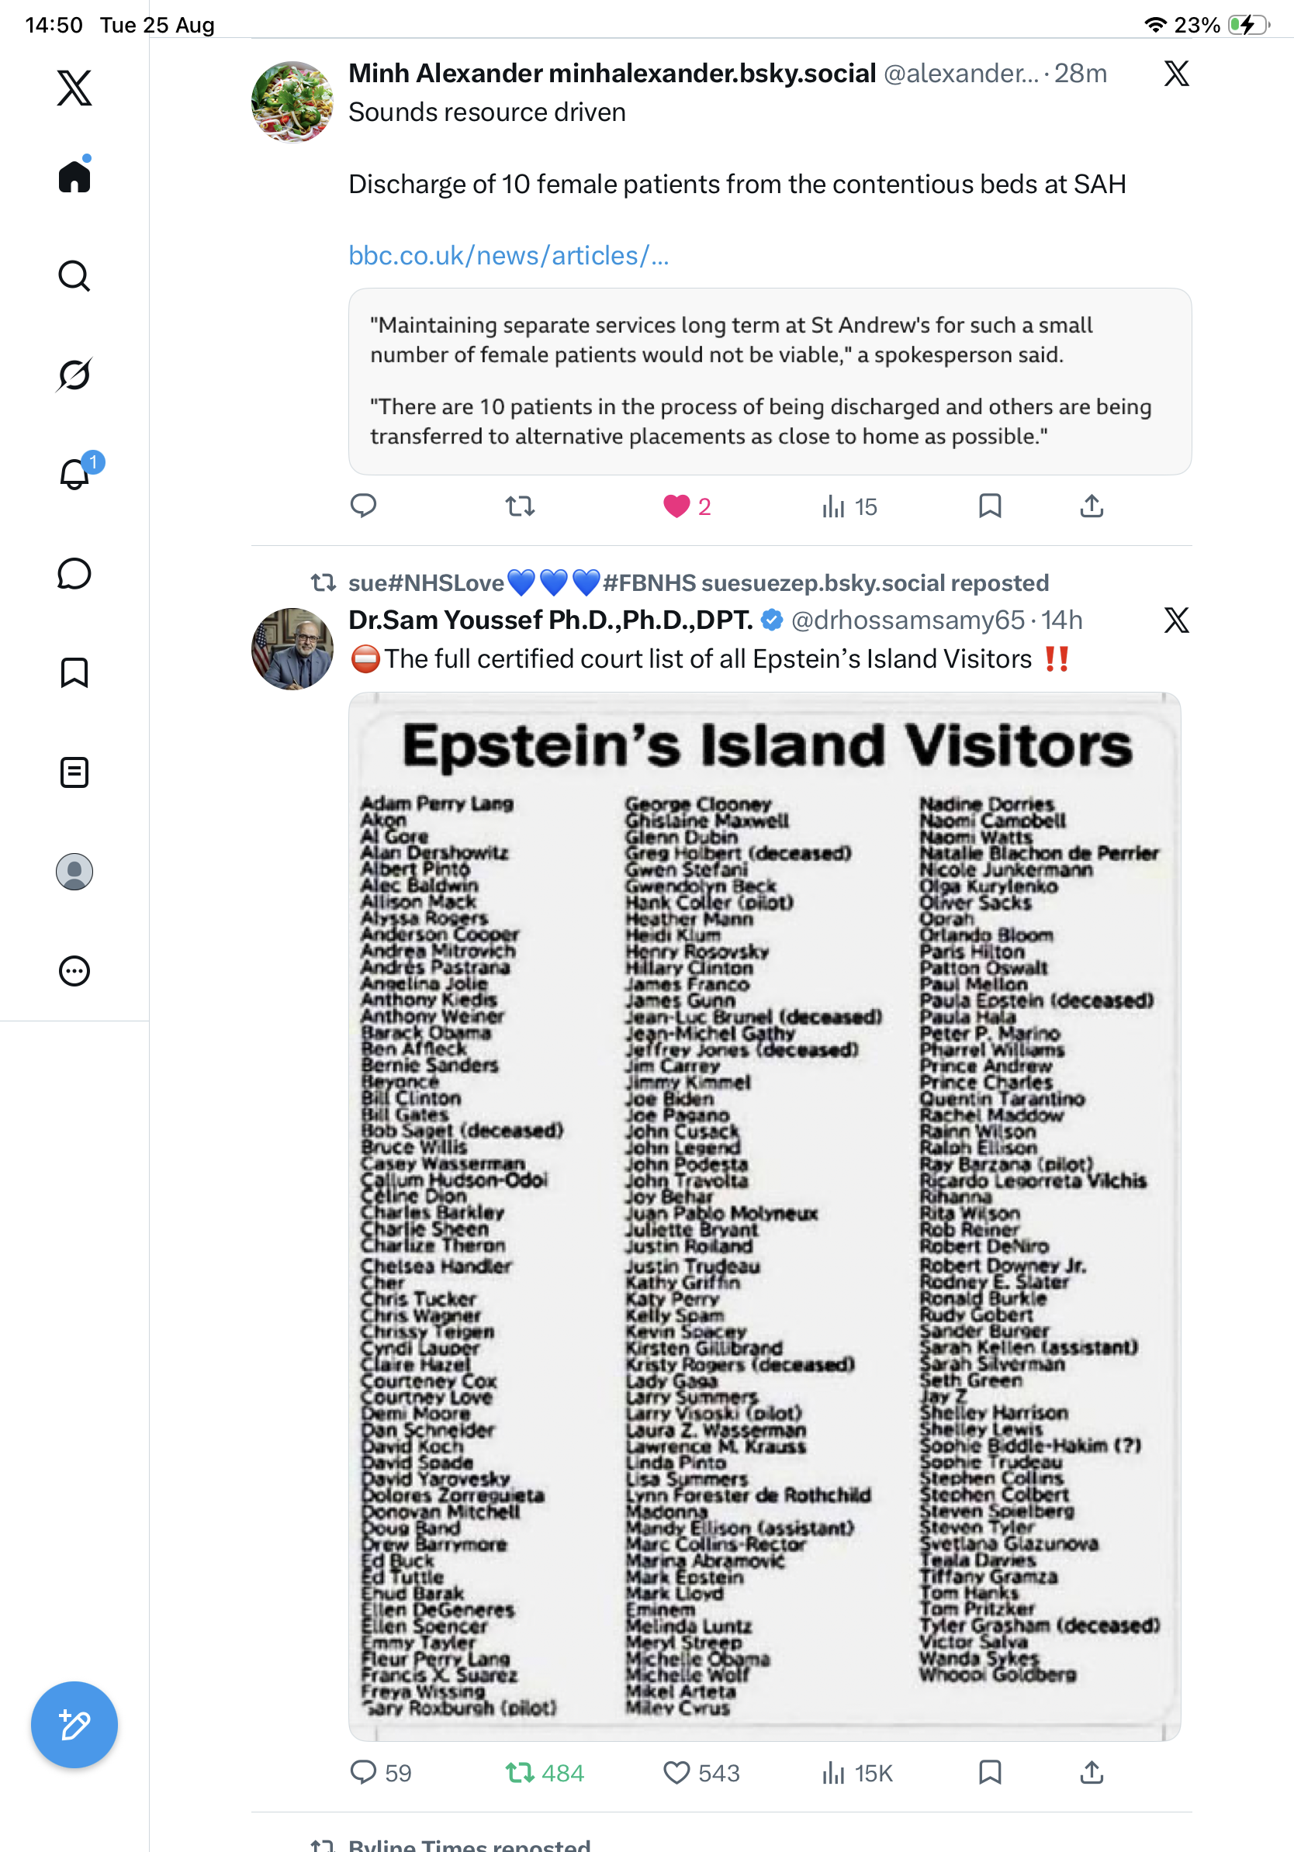Open Bookmarks in the sidebar
Viewport: 1294px width, 1852px height.
[x=74, y=672]
